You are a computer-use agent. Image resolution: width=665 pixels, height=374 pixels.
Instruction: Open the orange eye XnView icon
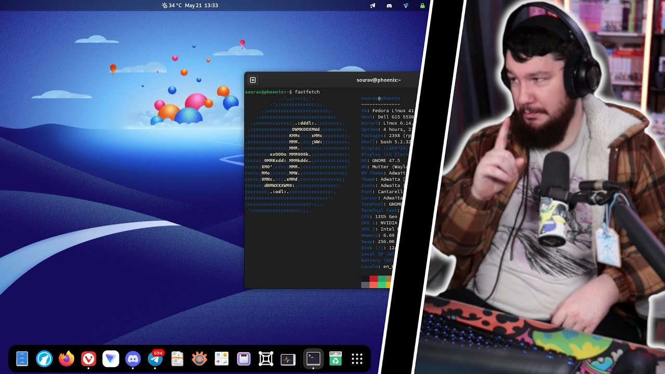pos(199,358)
